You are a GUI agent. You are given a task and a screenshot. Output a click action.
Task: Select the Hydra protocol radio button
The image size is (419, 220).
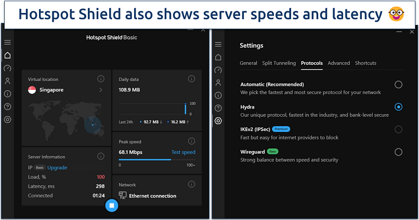pyautogui.click(x=398, y=107)
